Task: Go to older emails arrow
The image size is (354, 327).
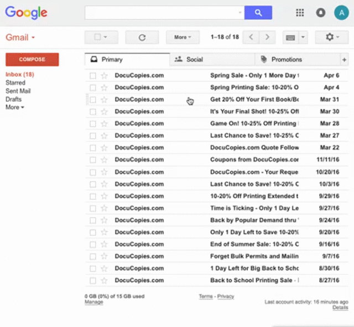Action: 267,37
